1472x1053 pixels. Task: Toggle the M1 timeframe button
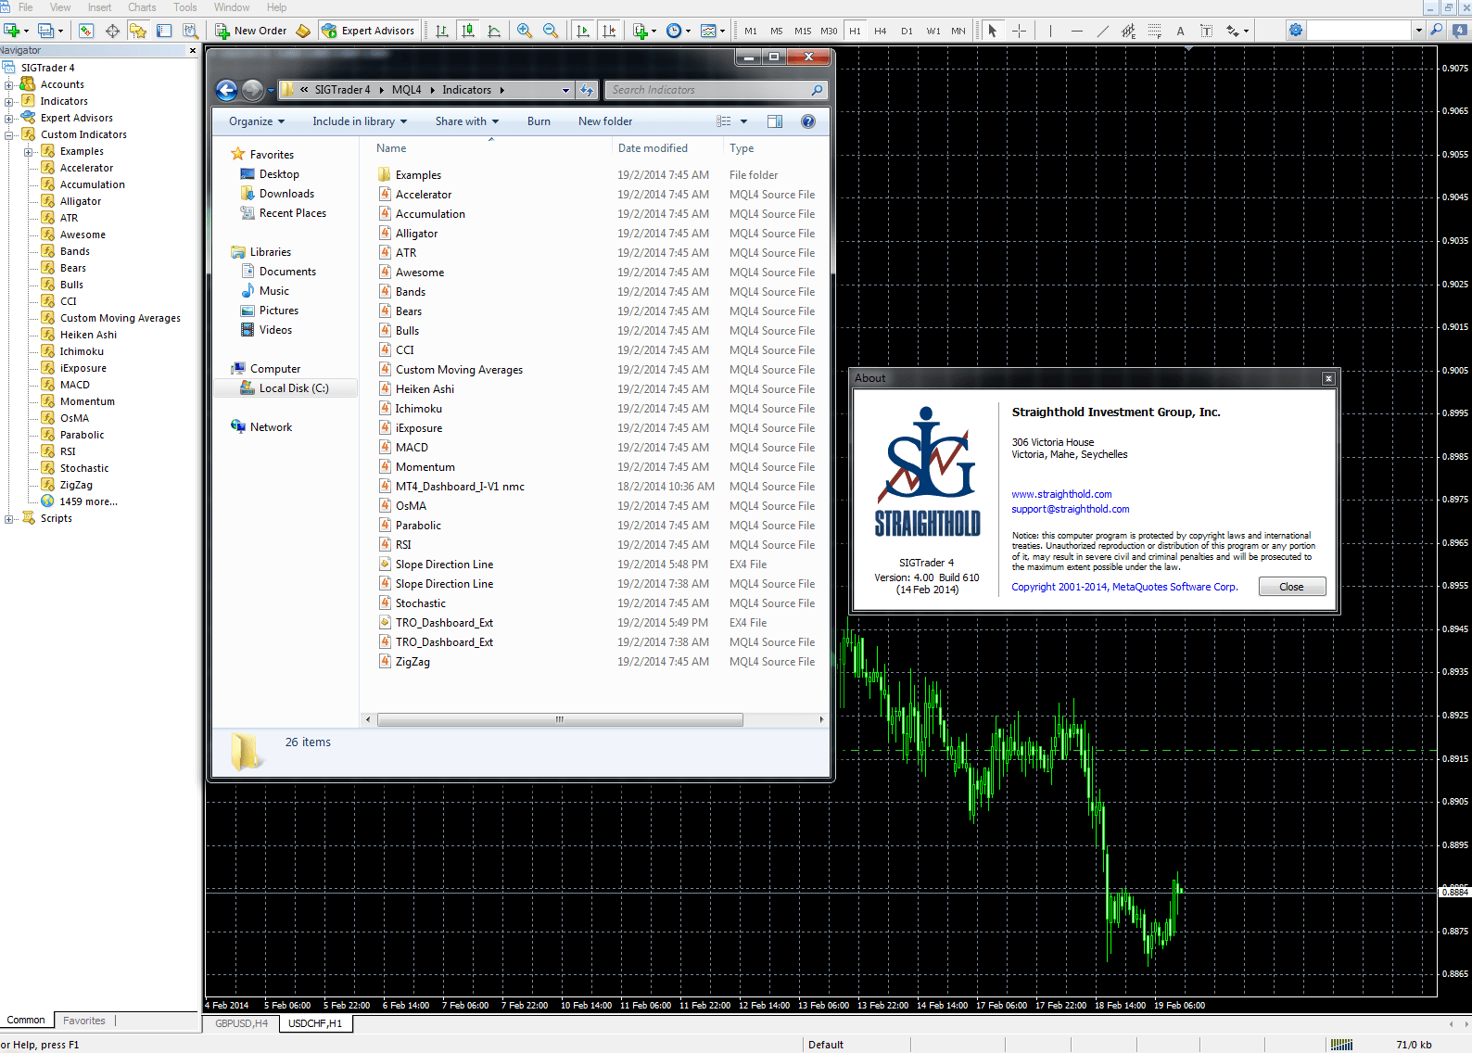point(751,31)
